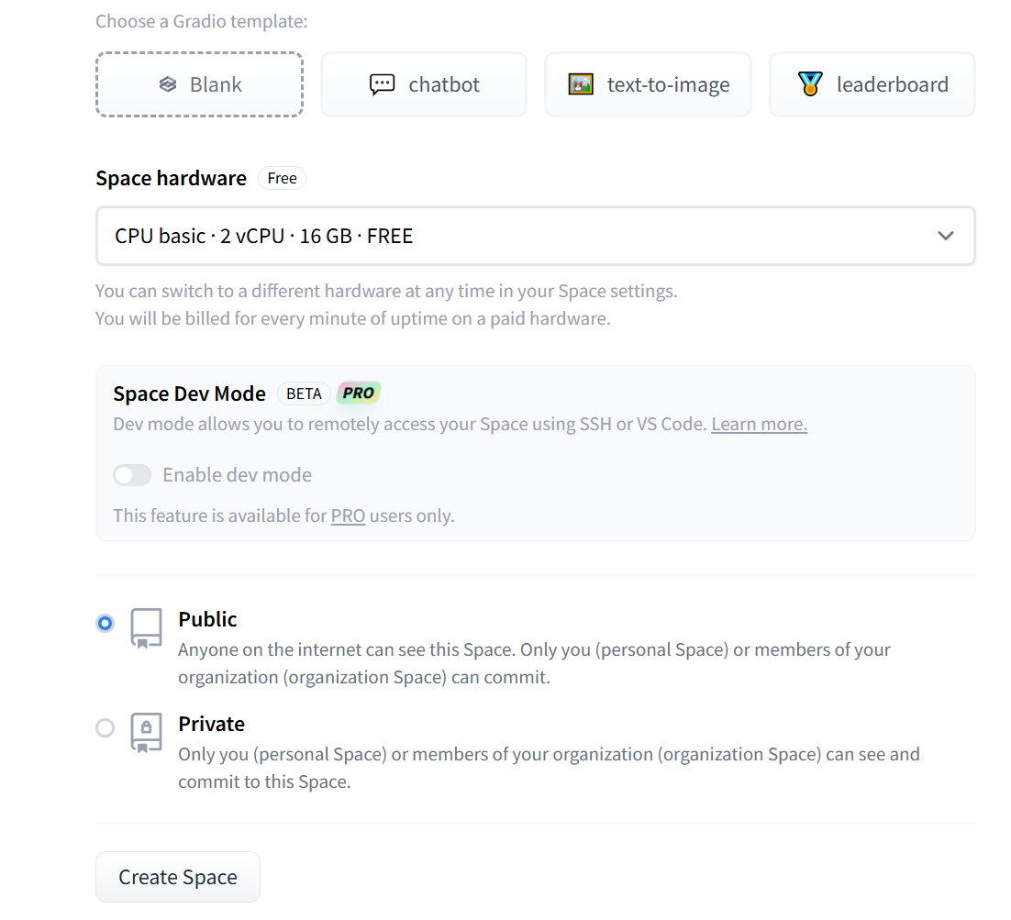Open the Space hardware dropdown

pyautogui.click(x=535, y=236)
